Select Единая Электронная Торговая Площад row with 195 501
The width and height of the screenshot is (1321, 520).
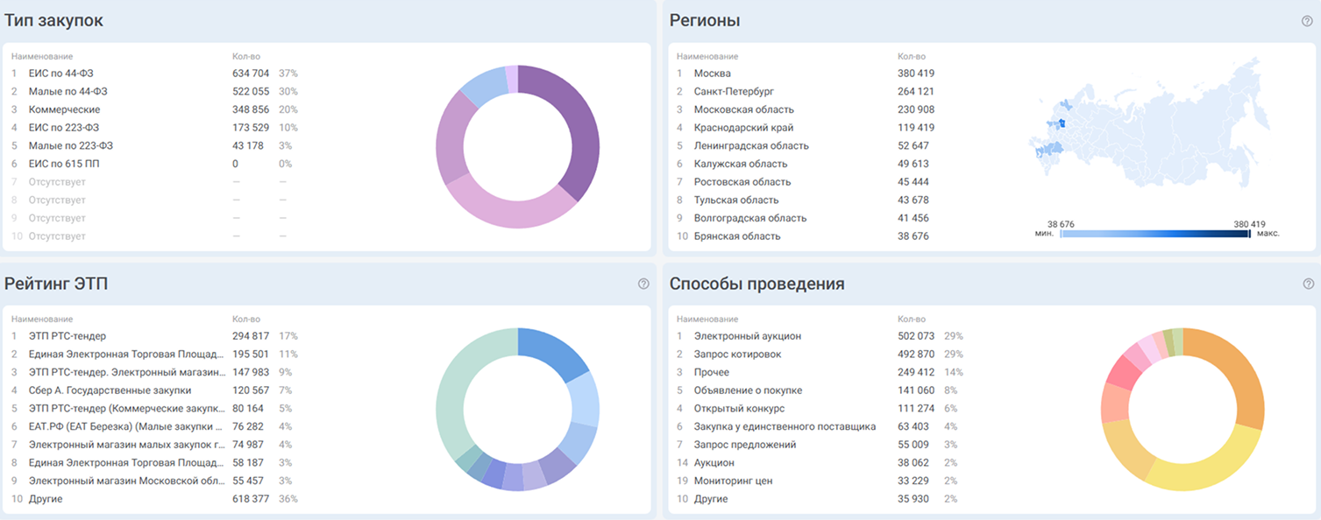pyautogui.click(x=155, y=354)
